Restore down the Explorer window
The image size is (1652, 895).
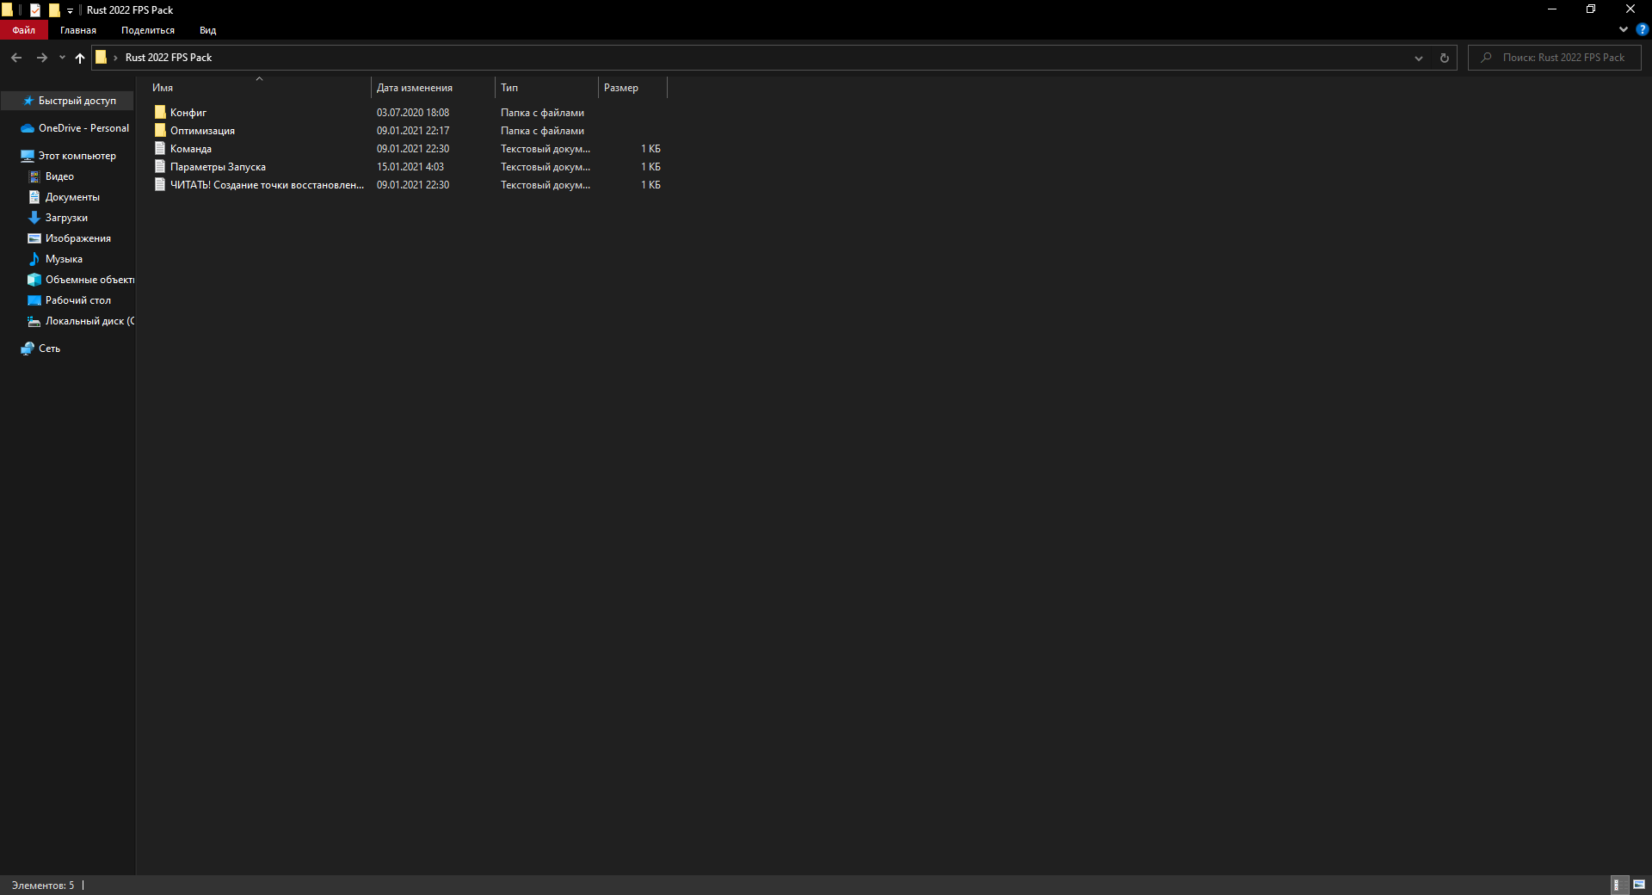pyautogui.click(x=1591, y=9)
